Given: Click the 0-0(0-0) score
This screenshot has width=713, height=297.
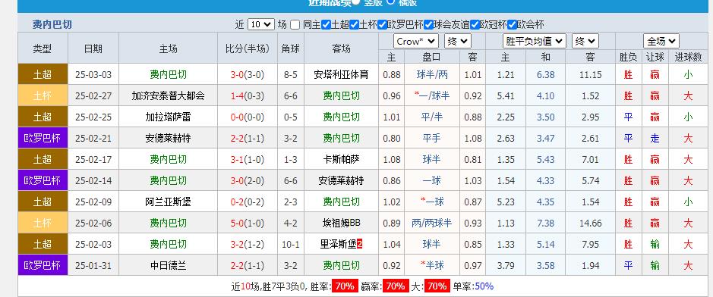Looking at the screenshot, I should [x=248, y=117].
